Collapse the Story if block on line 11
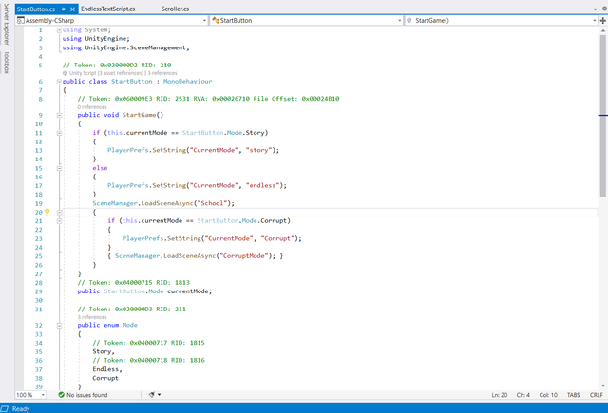This screenshot has width=608, height=413. pos(59,133)
